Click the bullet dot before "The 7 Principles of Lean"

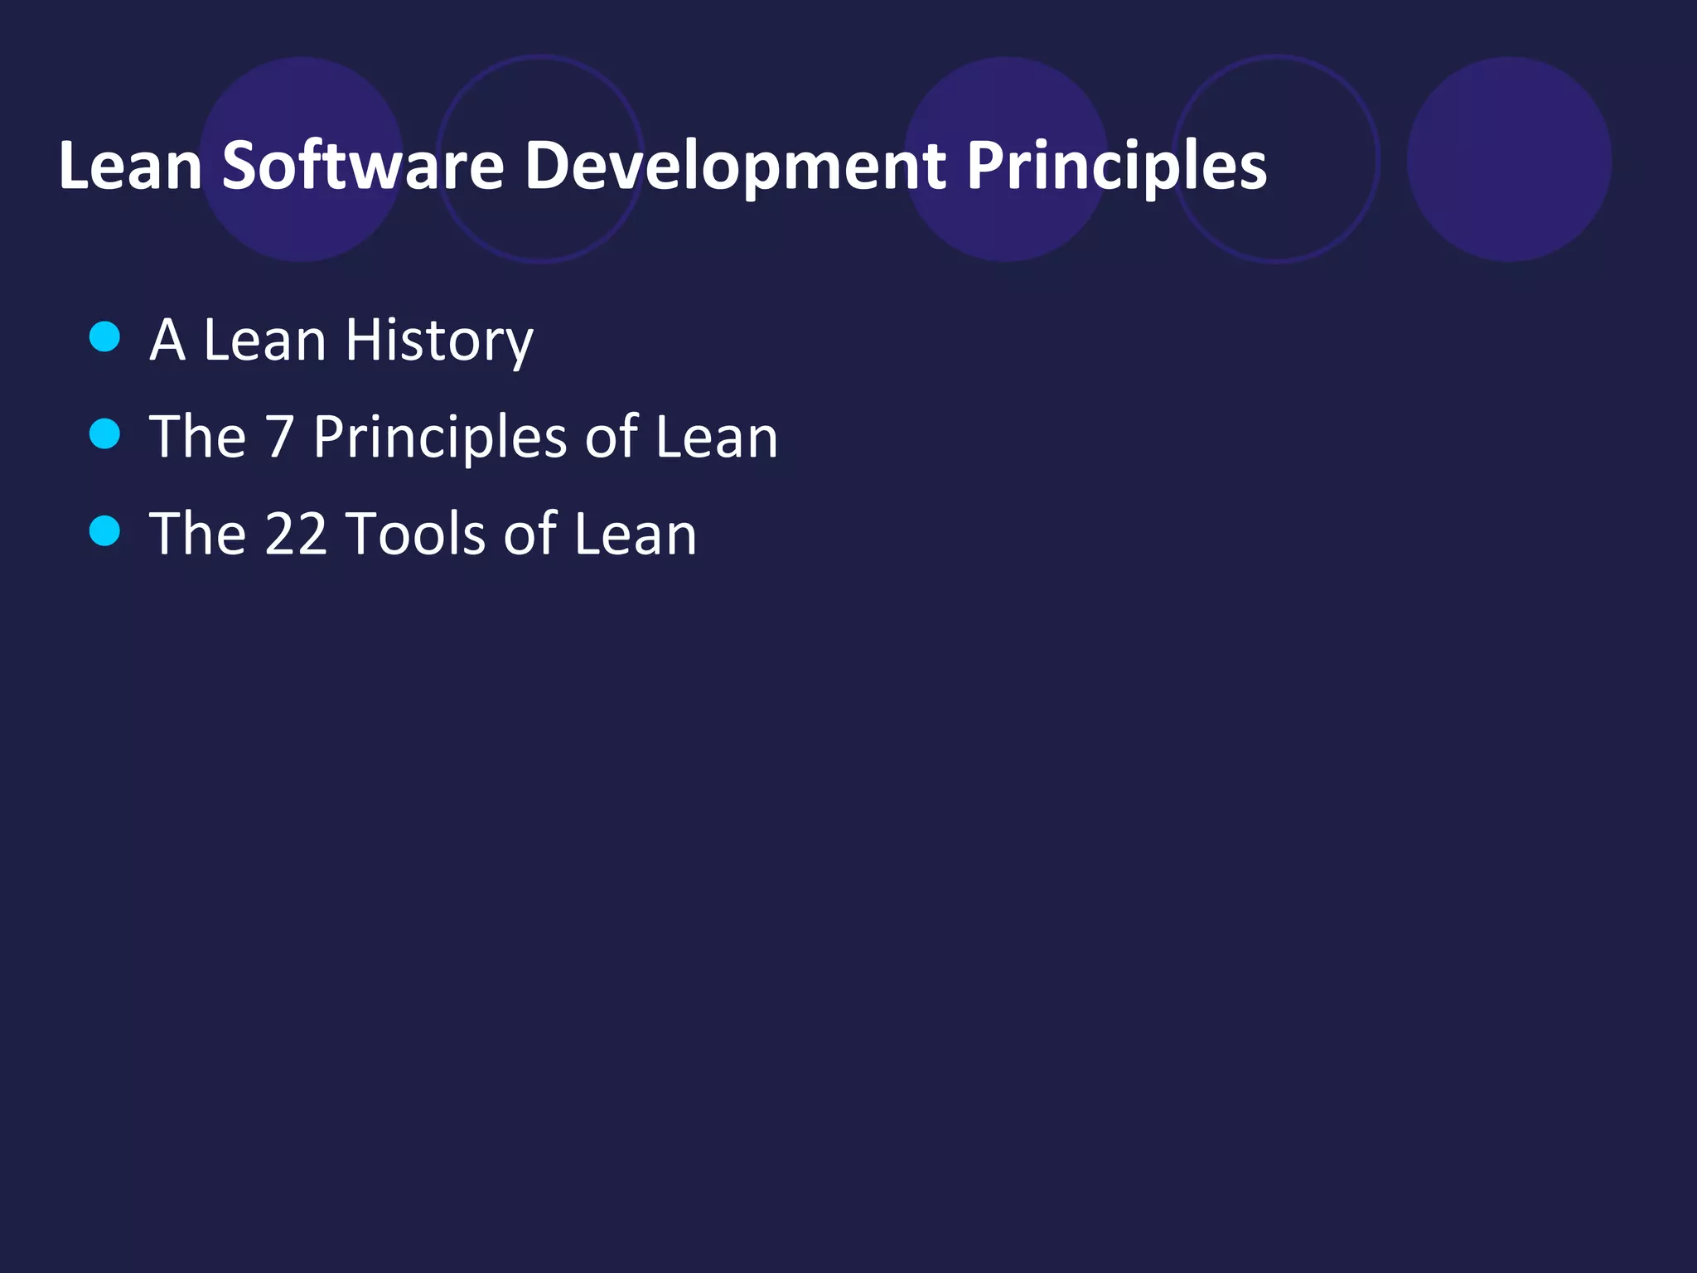click(104, 433)
